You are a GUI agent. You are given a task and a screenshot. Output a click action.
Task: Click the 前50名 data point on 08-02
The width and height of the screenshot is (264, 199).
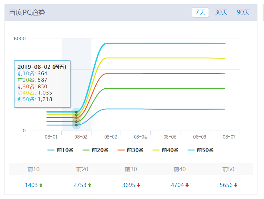(x=76, y=112)
